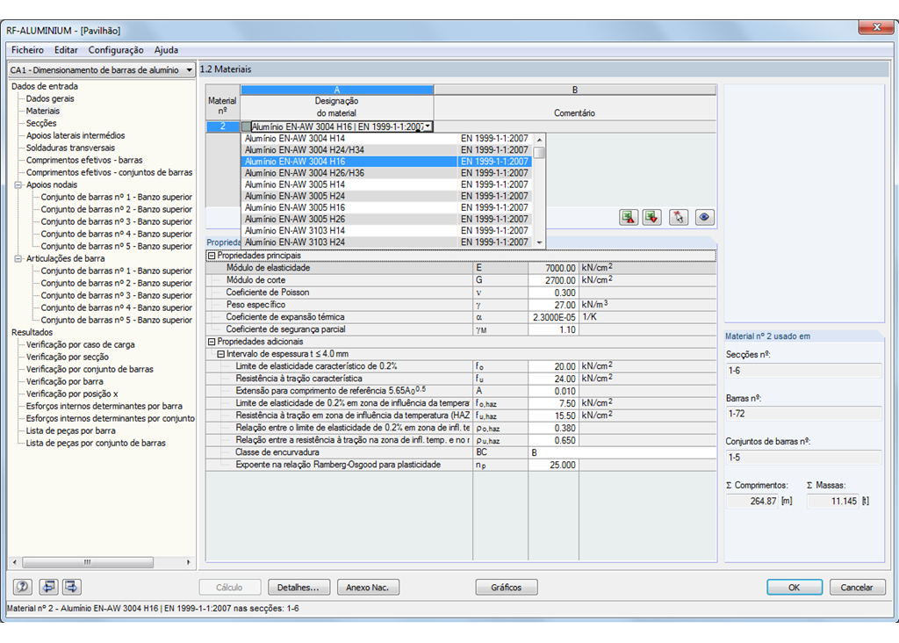Select Alumínio EN-AW 3004 H24/H34 from list
The image size is (899, 643).
point(387,149)
